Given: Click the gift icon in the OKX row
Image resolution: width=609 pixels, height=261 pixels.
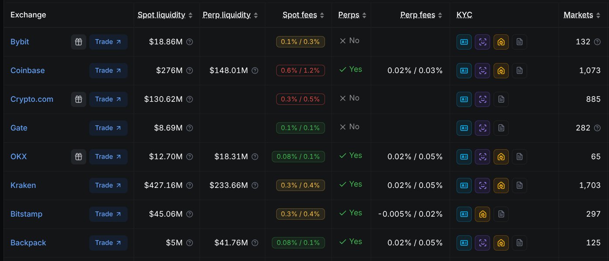Looking at the screenshot, I should [78, 157].
